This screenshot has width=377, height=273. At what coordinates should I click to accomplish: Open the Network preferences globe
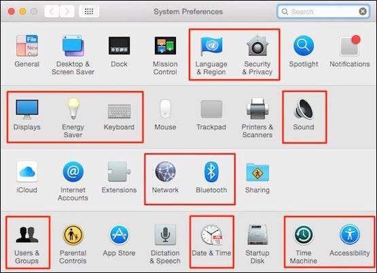pos(165,172)
